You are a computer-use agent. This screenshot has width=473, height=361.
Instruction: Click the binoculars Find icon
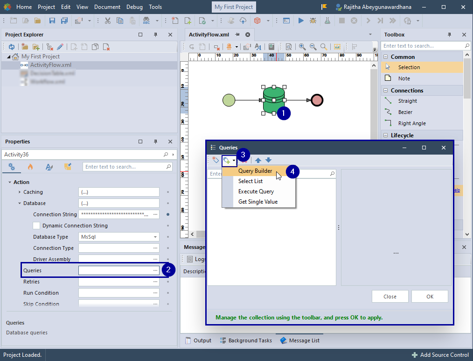(146, 21)
